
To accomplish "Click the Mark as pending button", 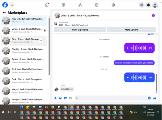I will click(80, 30).
